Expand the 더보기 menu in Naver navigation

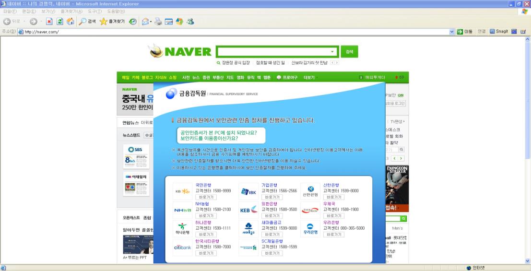point(310,77)
